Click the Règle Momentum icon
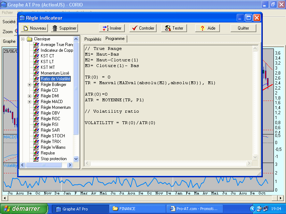286x214 pixels. point(36,107)
